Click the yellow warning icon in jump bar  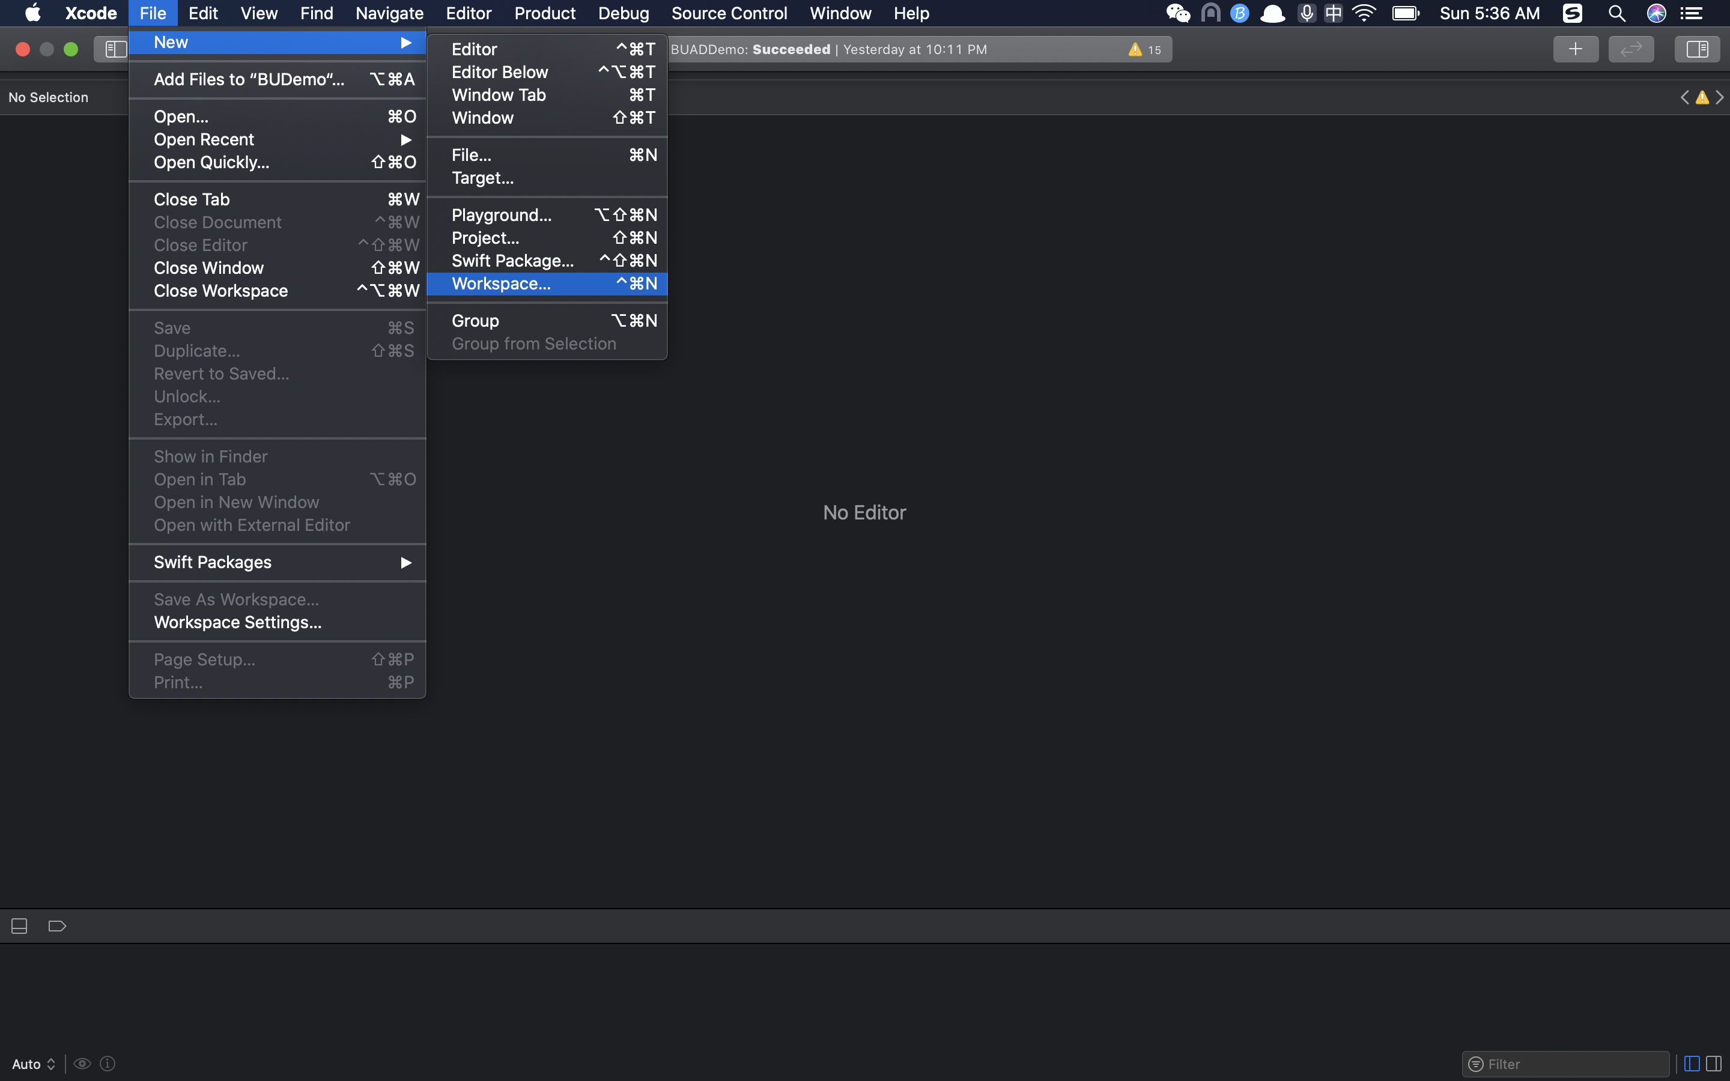pos(1702,97)
